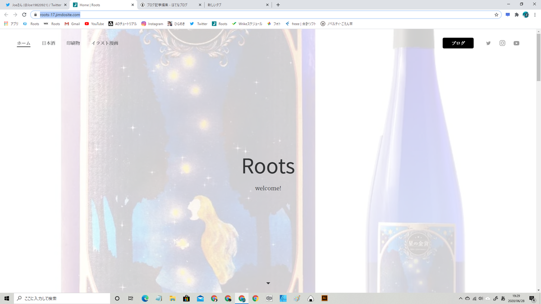This screenshot has height=304, width=541.
Task: Click the address bar URL roots-17.jimdosite.com
Action: click(x=60, y=14)
